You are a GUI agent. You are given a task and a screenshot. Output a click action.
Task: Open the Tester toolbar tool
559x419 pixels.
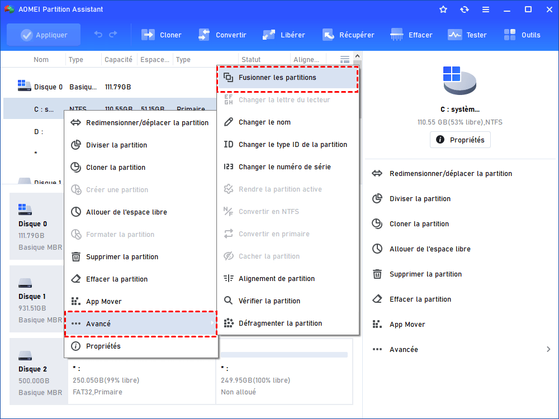[x=467, y=35]
